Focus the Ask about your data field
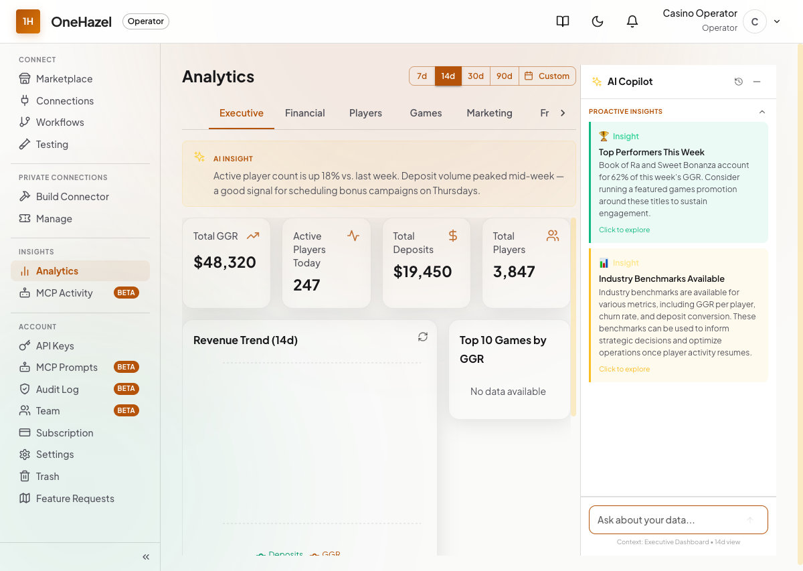Viewport: 803px width, 571px height. tap(679, 520)
